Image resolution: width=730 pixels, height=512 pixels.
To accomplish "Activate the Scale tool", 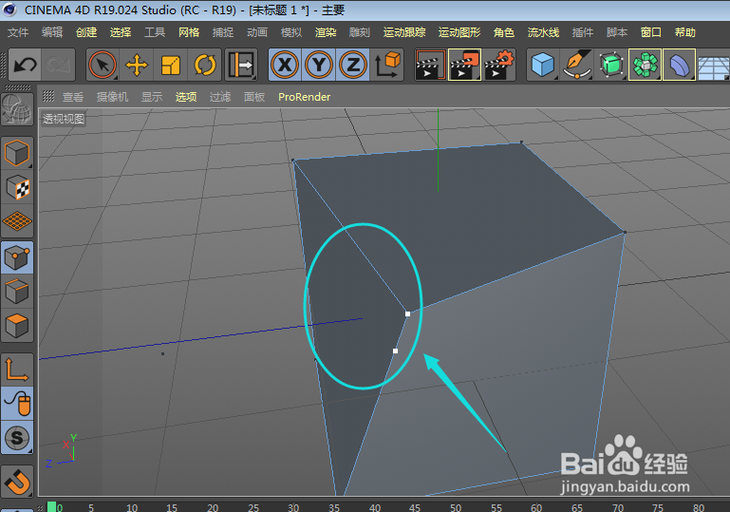I will point(171,65).
